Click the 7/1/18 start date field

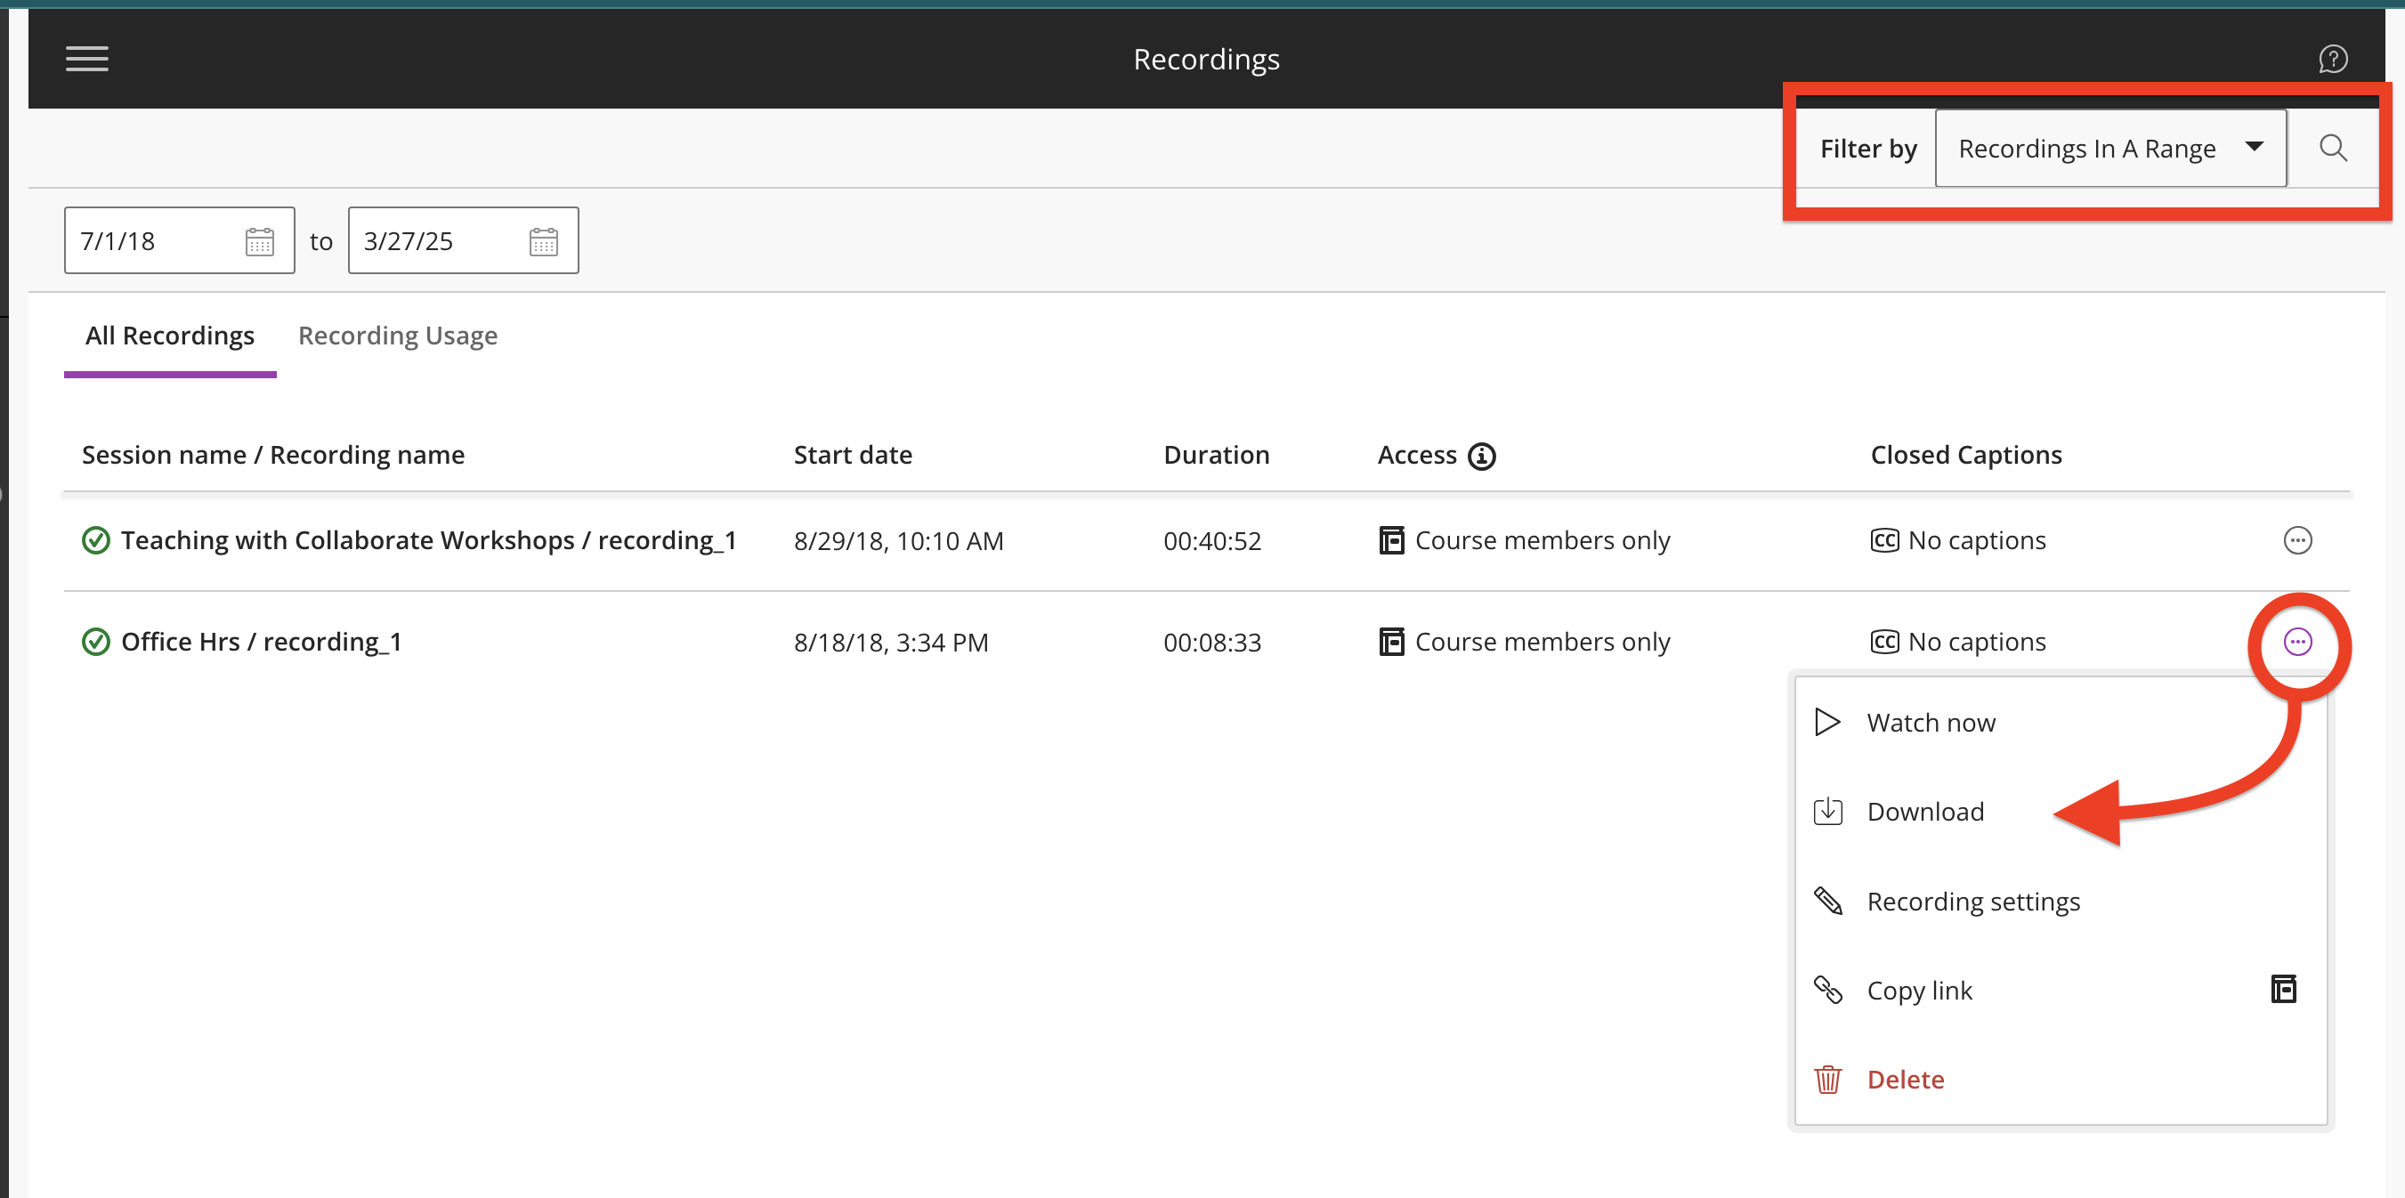click(x=179, y=241)
